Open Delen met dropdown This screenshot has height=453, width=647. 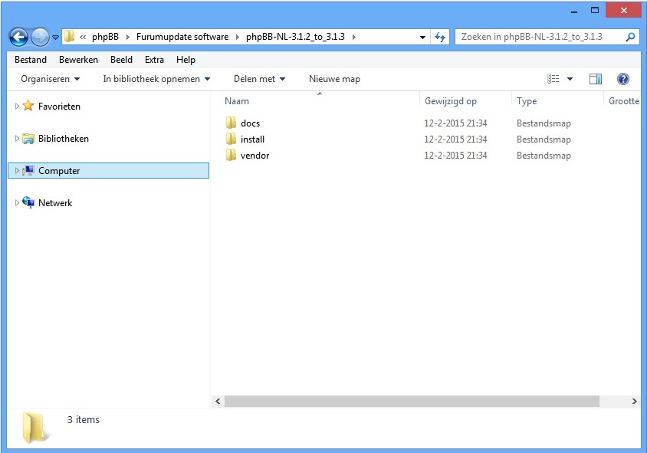[x=260, y=79]
